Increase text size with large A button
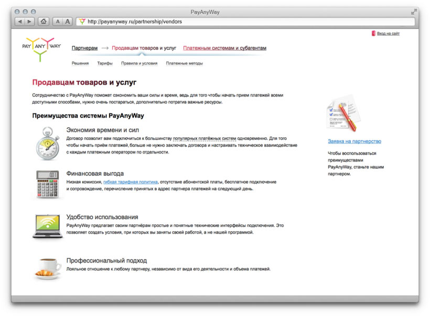The height and width of the screenshot is (316, 430). (67, 21)
